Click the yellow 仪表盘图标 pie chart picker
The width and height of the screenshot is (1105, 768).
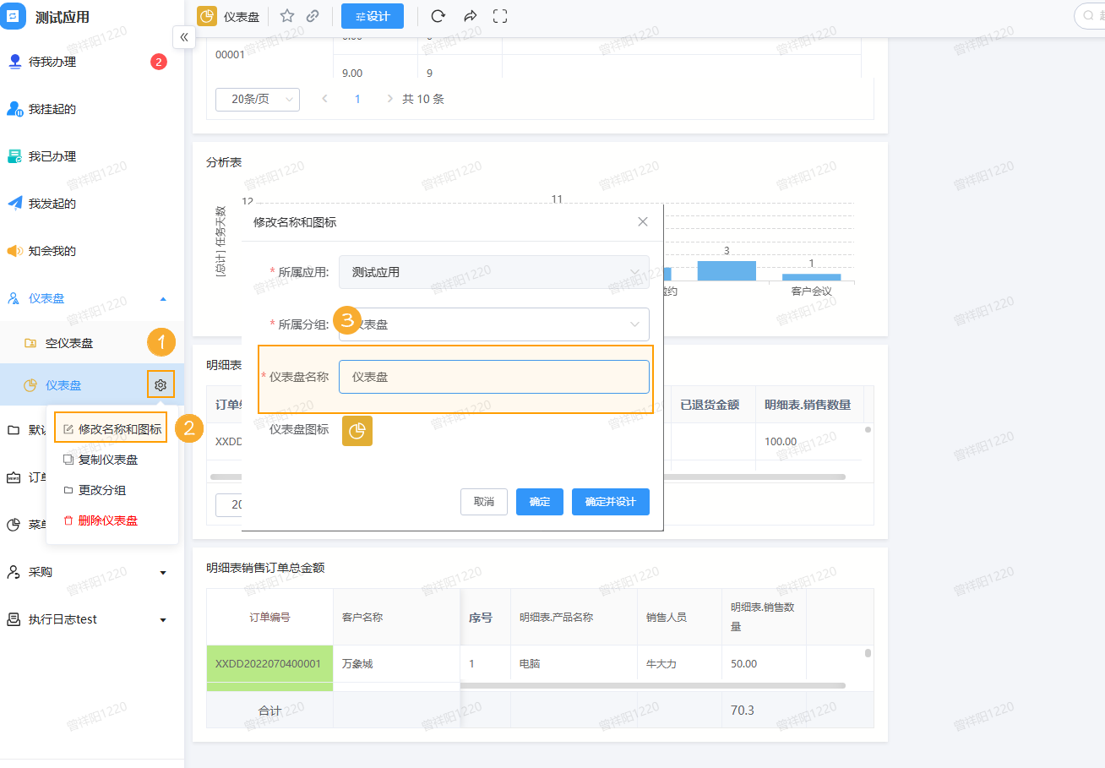pos(357,430)
